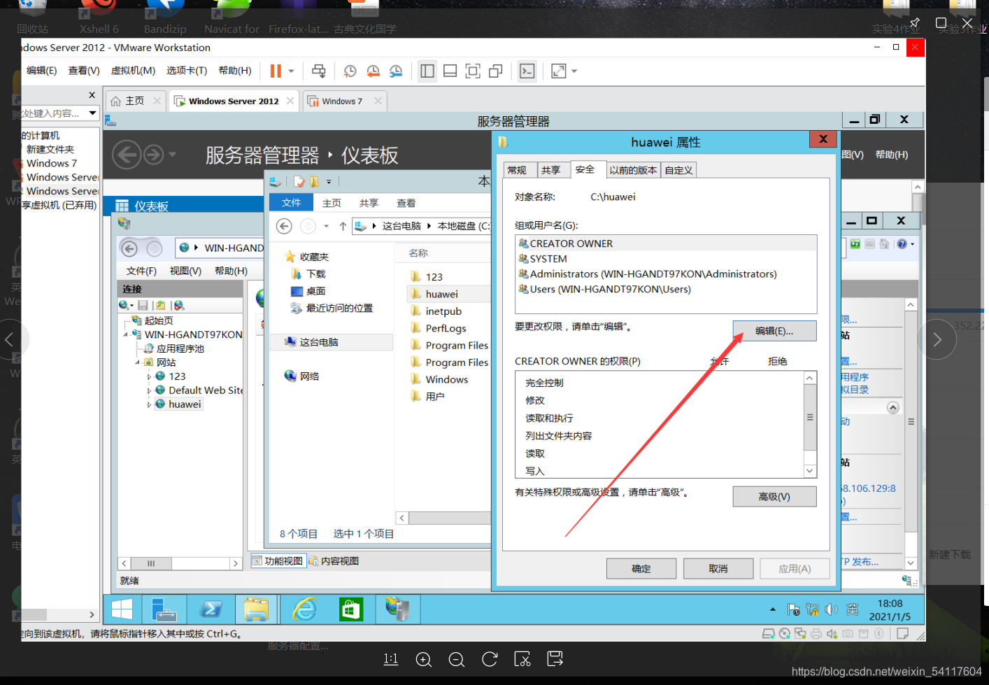This screenshot has width=989, height=685.
Task: Open the library search dropdown arrow
Action: click(92, 113)
